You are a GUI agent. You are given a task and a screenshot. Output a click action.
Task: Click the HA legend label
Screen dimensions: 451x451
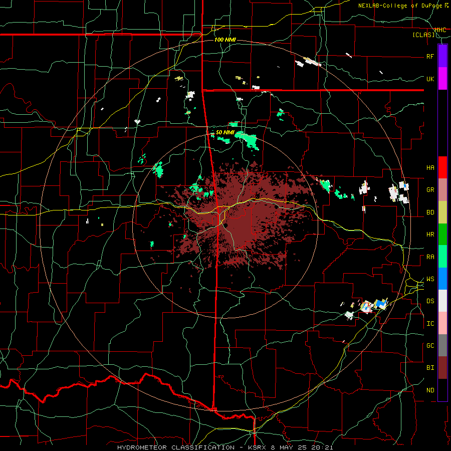[430, 168]
